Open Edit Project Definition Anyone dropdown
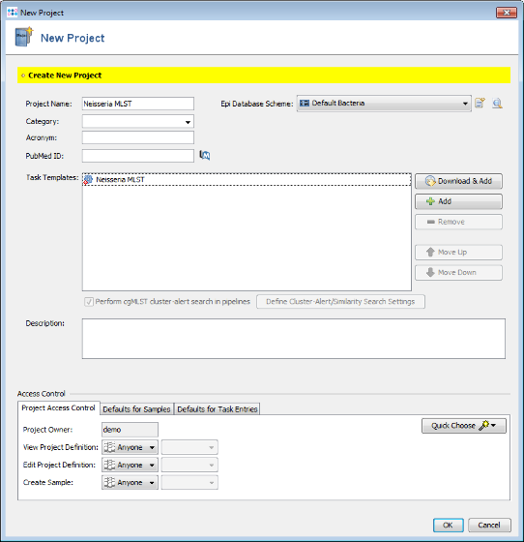 pyautogui.click(x=130, y=465)
